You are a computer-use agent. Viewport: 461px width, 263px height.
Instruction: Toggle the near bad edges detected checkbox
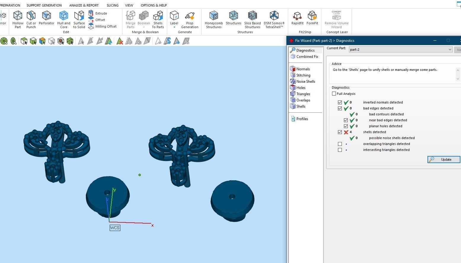pyautogui.click(x=346, y=120)
